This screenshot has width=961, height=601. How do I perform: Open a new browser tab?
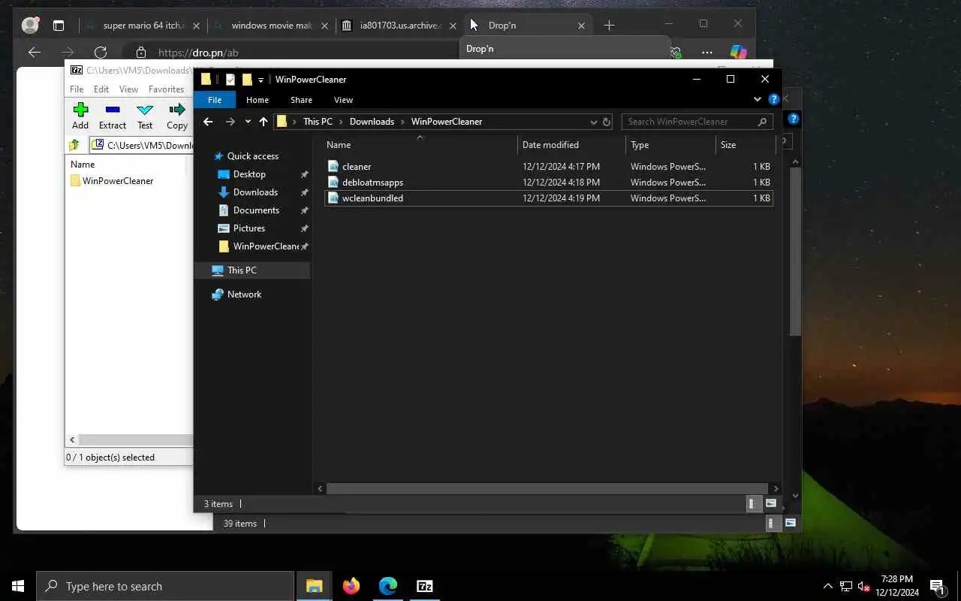tap(609, 26)
